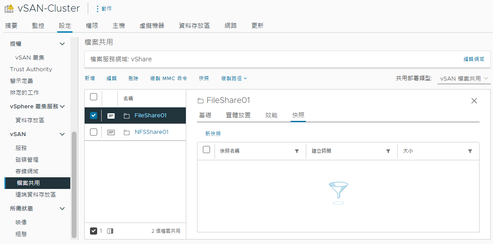
Task: Switch to the 監控 tab
Action: [38, 26]
